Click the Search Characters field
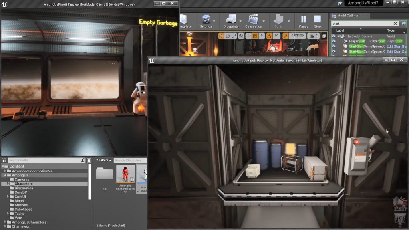This screenshot has width=409, height=230. [130, 160]
